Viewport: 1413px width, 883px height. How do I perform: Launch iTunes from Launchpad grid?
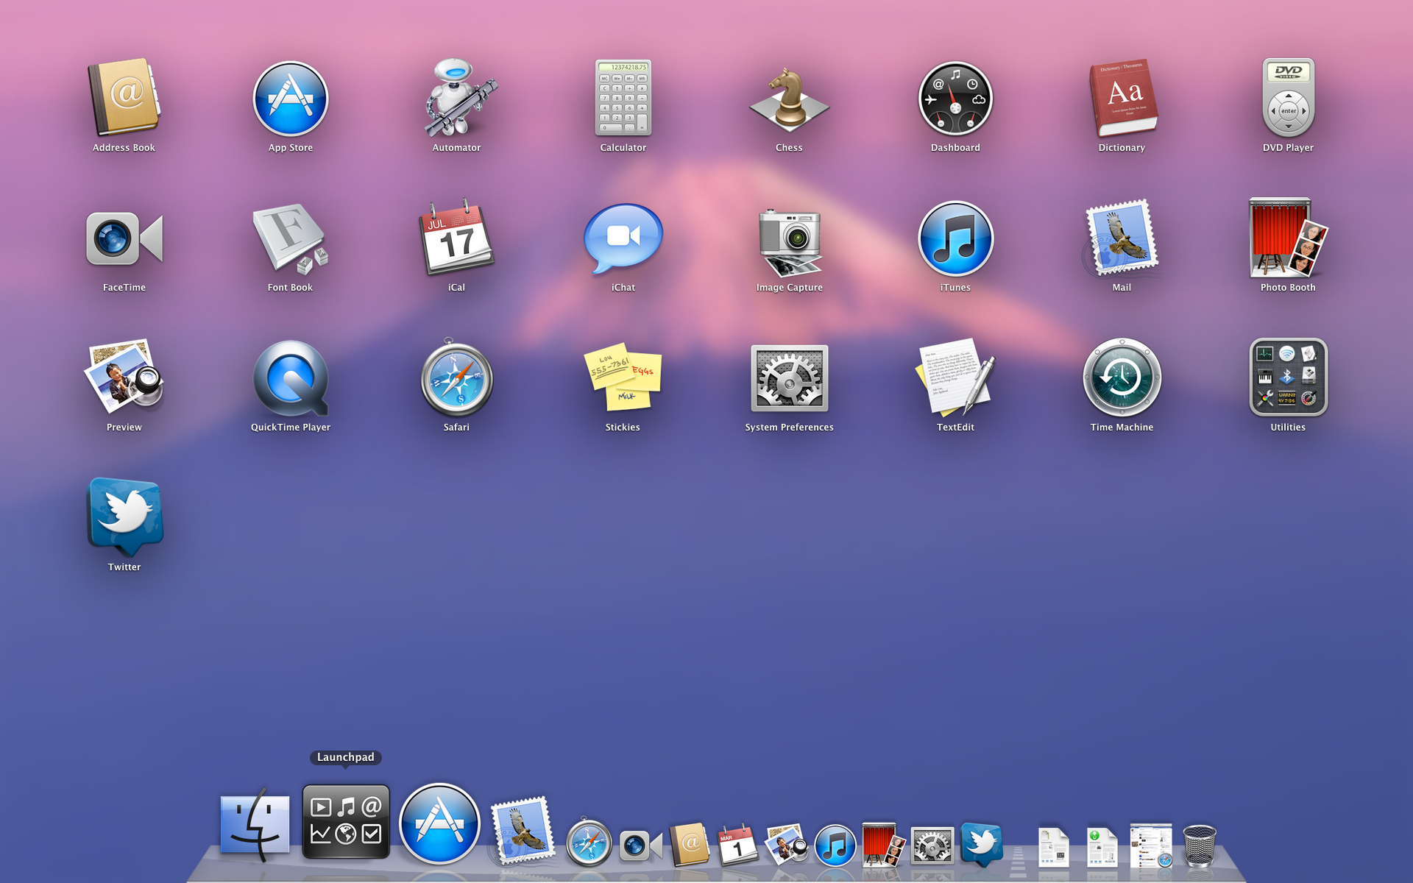tap(955, 238)
